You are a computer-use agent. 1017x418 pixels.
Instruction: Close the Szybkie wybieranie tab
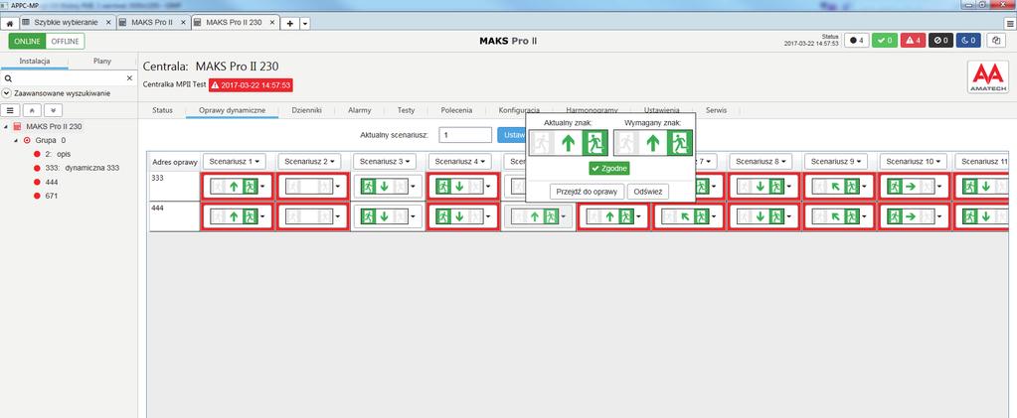coord(108,22)
